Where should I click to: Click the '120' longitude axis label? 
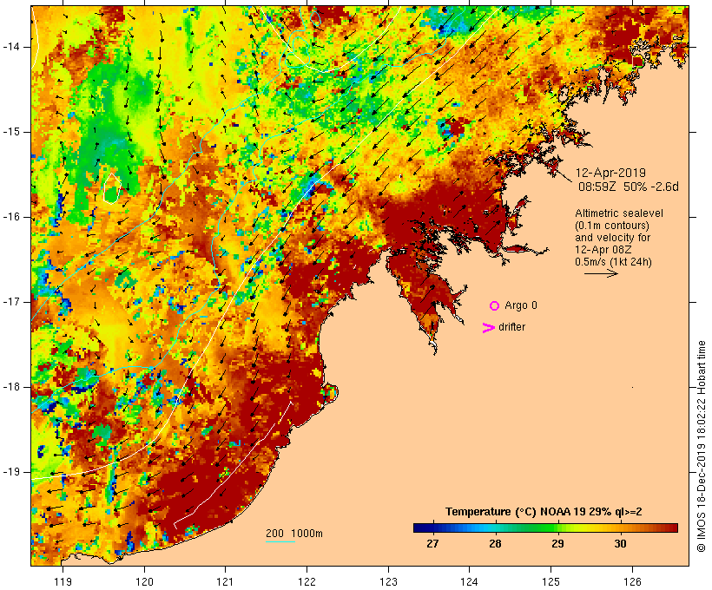tap(144, 581)
